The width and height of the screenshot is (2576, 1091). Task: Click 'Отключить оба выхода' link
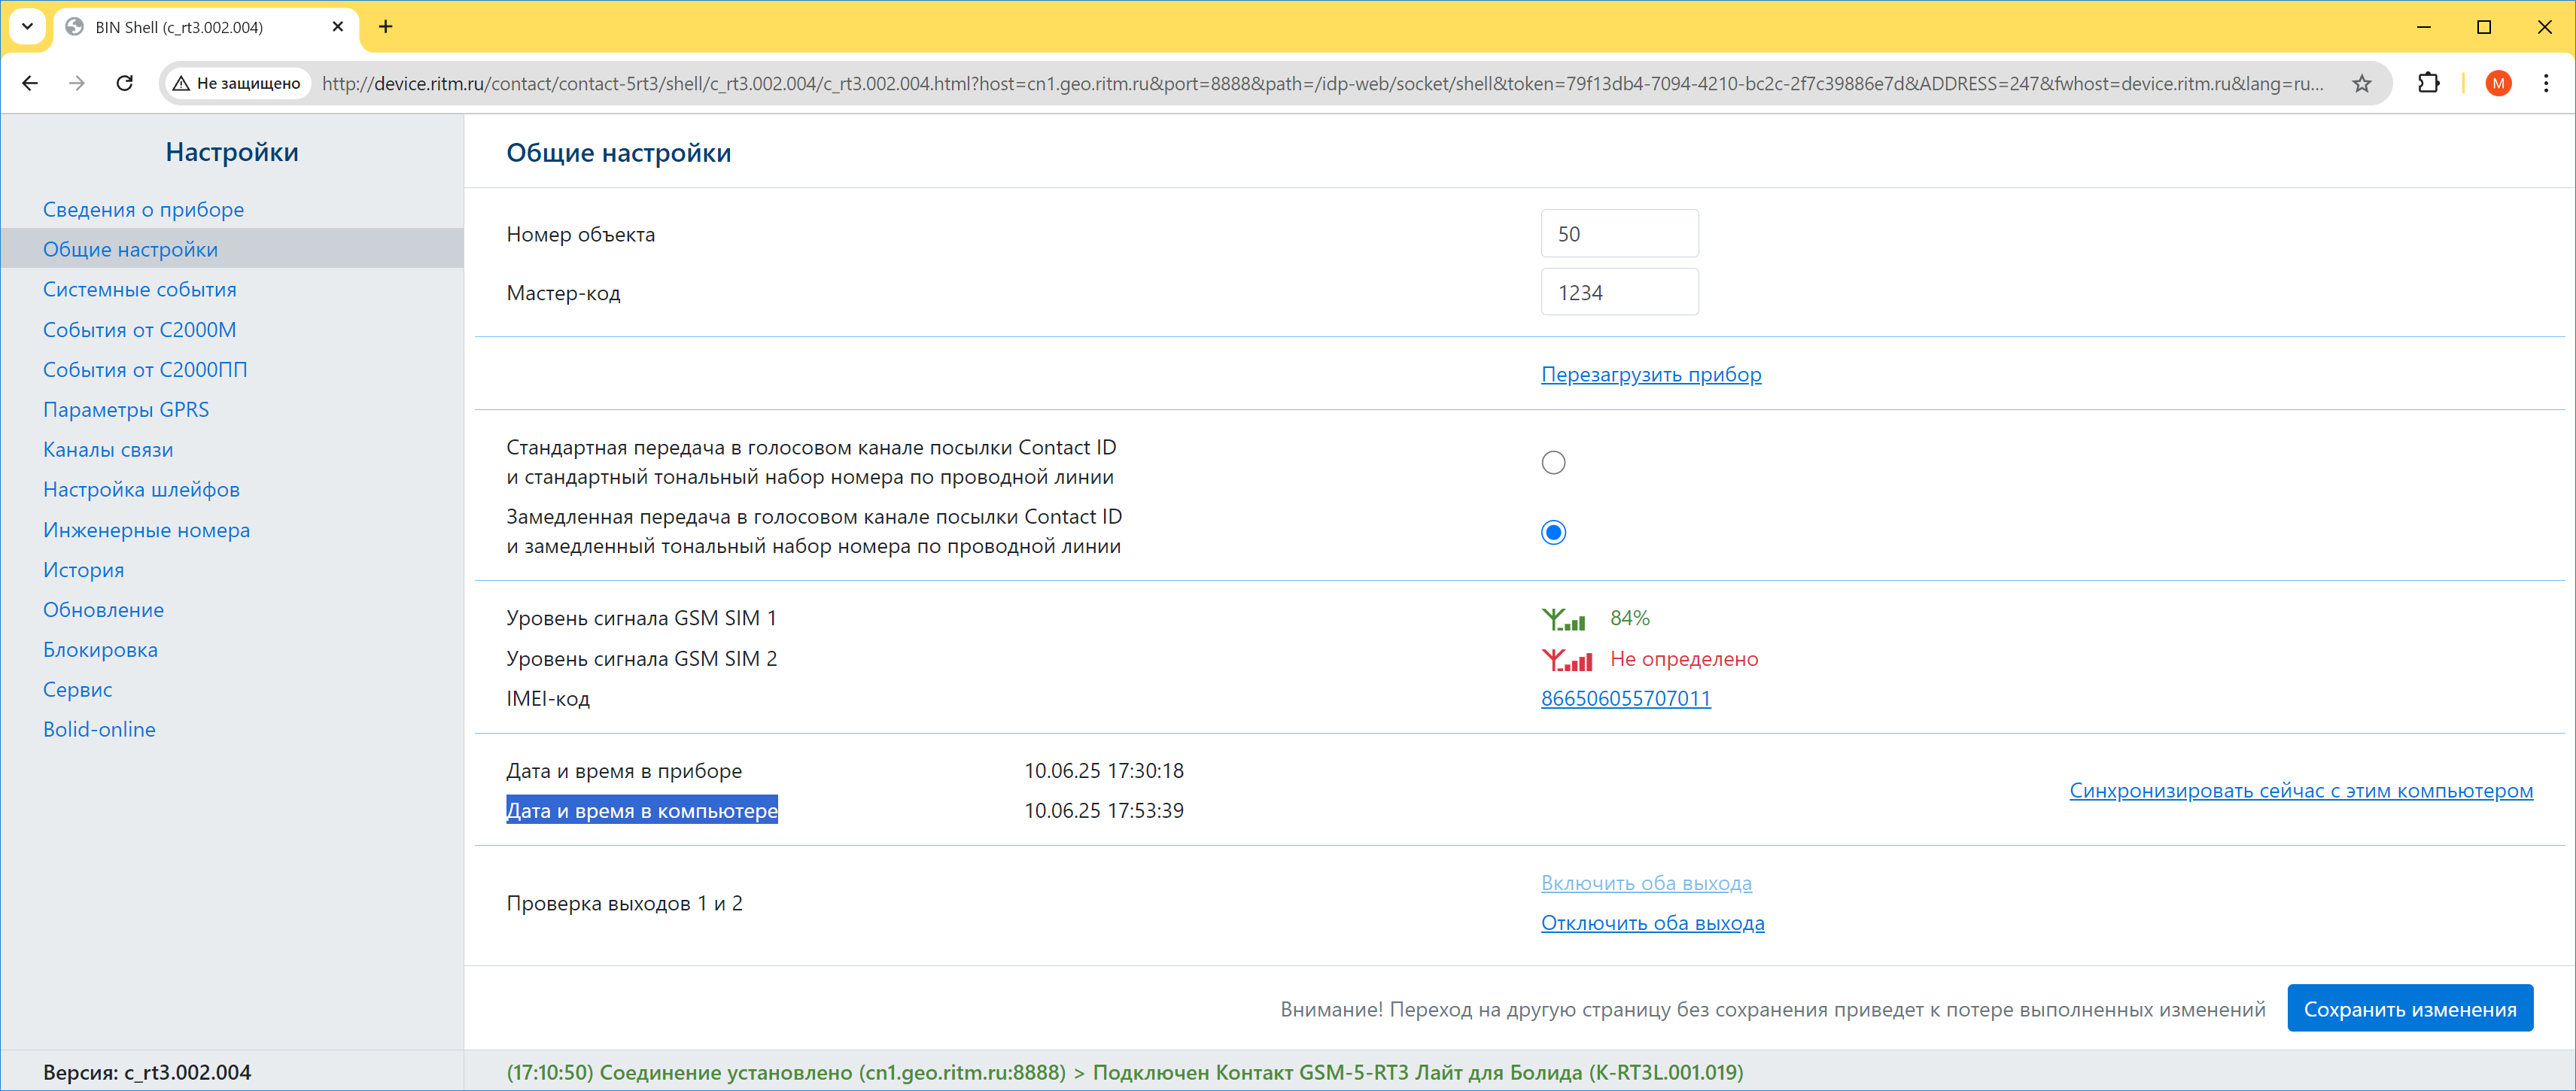click(1652, 923)
